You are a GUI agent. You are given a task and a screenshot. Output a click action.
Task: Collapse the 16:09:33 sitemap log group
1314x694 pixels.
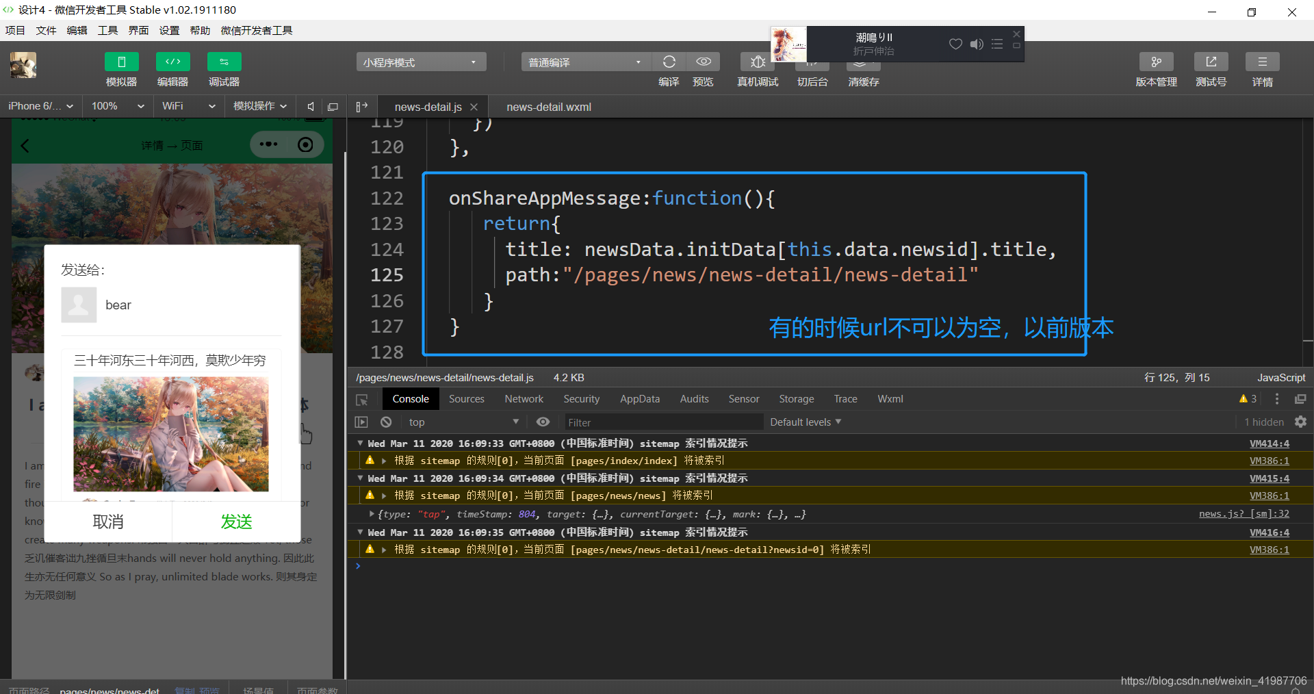coord(360,444)
